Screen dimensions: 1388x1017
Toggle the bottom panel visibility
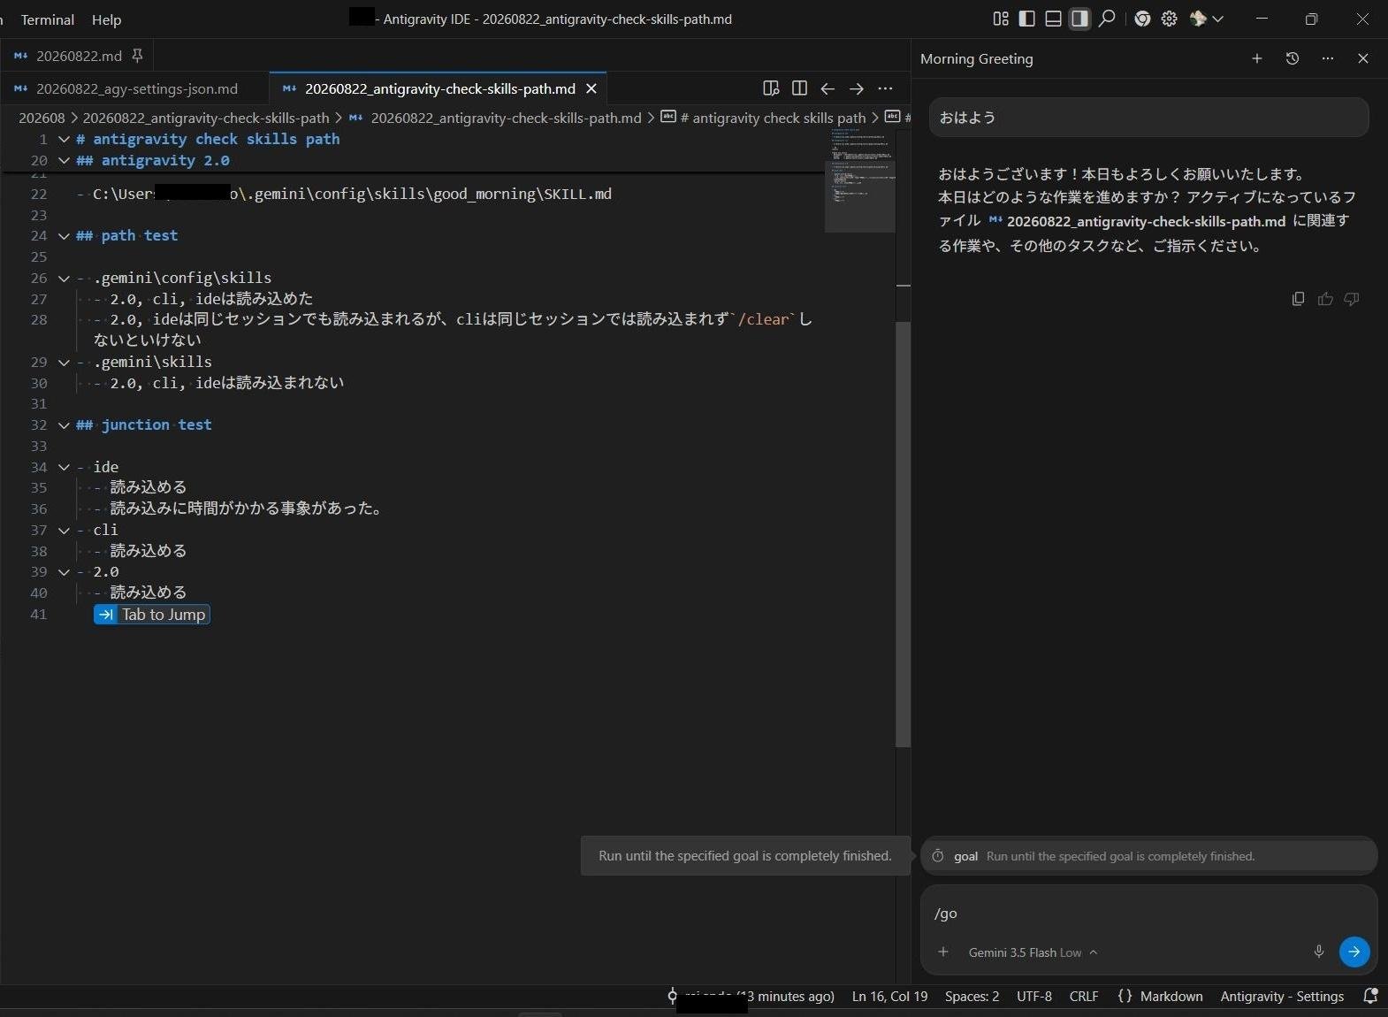tap(1053, 19)
